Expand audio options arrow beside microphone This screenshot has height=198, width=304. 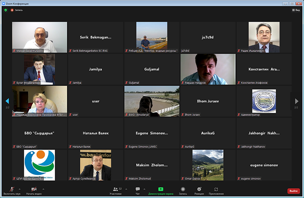point(19,189)
